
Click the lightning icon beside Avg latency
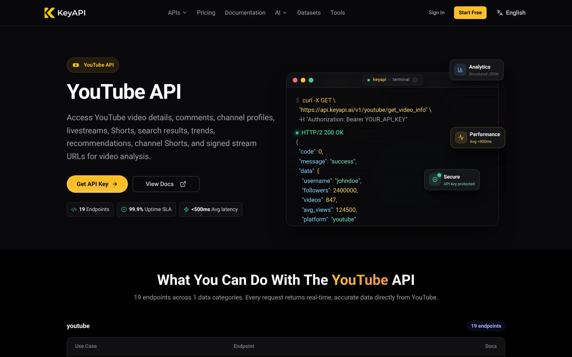coord(186,209)
